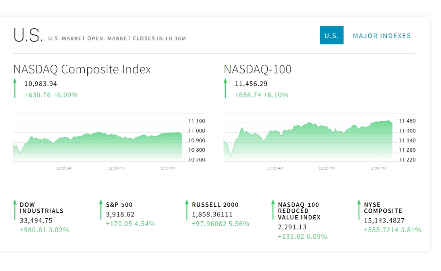441x271 pixels.
Task: Open the NYSE Composite index link
Action: pos(383,208)
